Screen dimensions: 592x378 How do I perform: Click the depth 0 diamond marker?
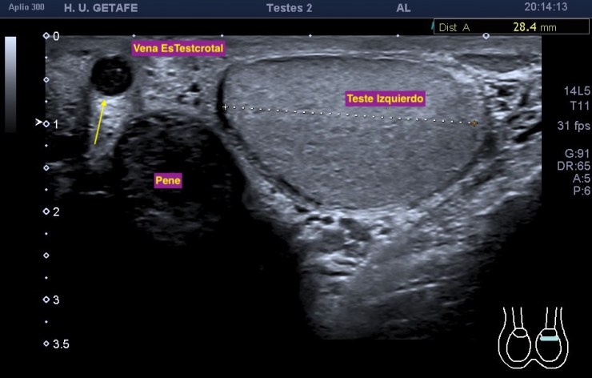click(x=46, y=37)
